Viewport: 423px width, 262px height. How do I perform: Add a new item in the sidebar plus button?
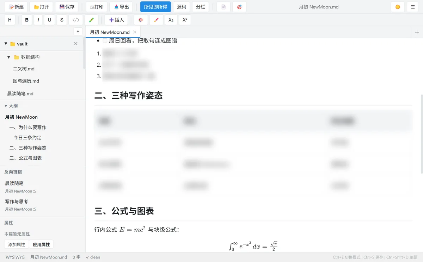(x=78, y=31)
